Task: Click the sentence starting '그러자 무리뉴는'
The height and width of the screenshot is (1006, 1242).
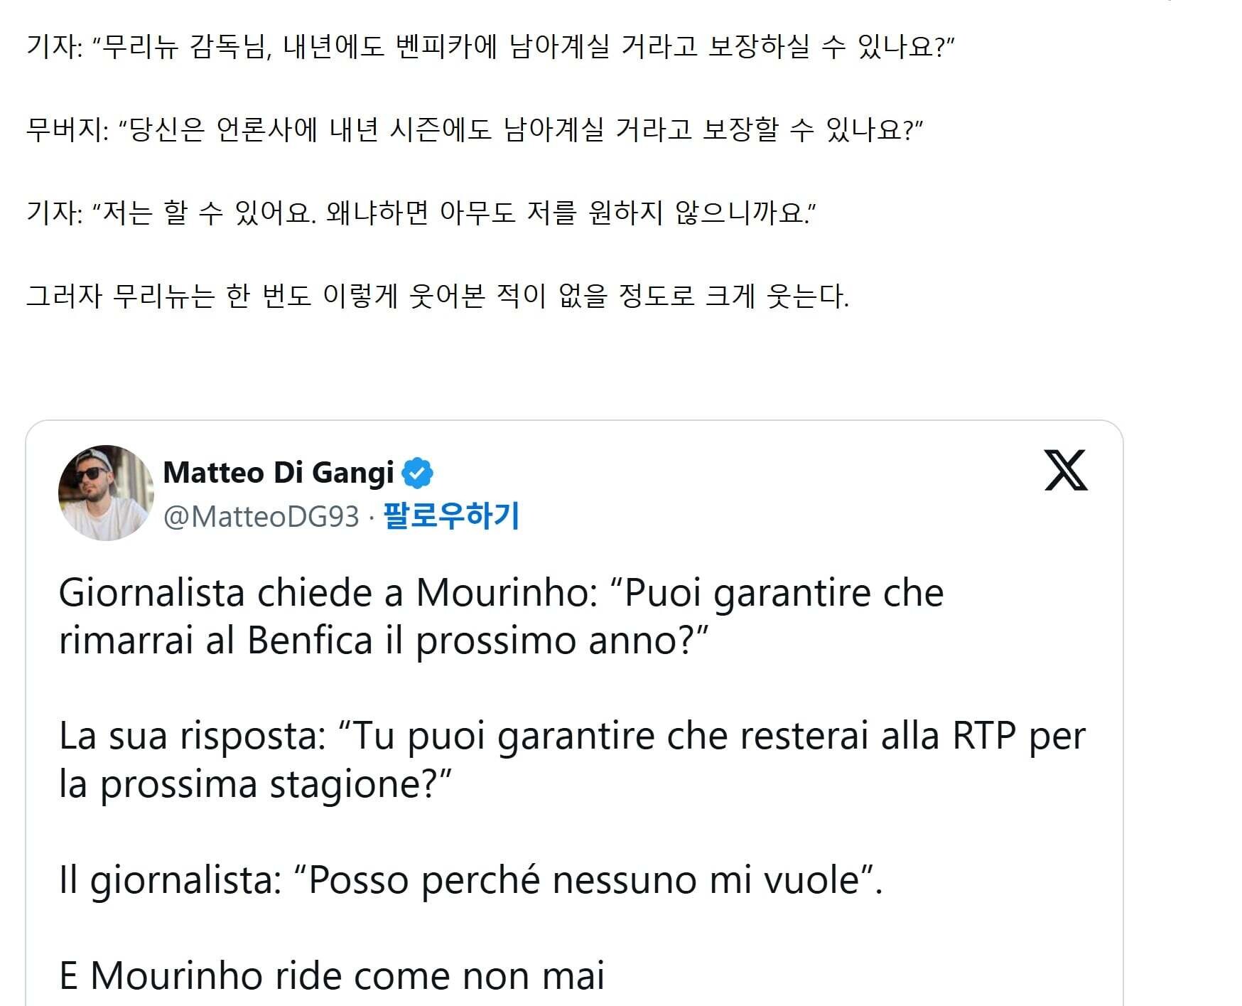Action: [438, 296]
